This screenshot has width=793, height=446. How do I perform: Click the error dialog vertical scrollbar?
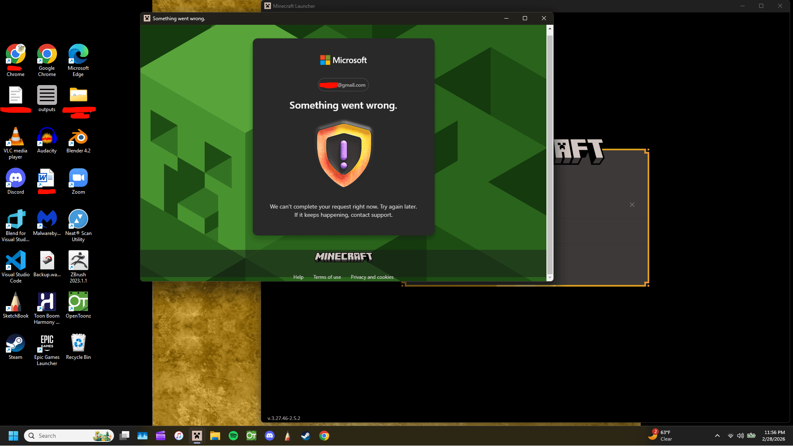550,153
